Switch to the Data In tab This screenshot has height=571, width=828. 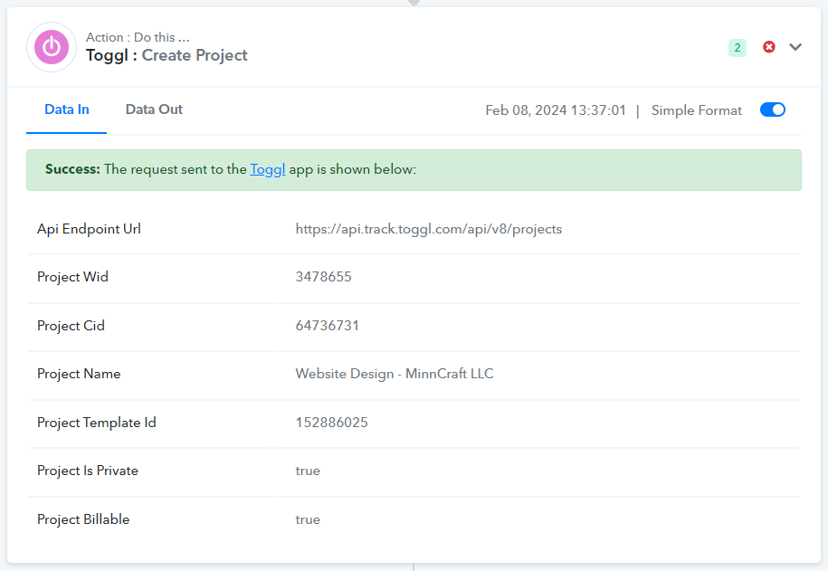pos(67,109)
